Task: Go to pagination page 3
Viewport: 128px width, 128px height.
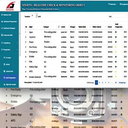Action: click(x=102, y=83)
